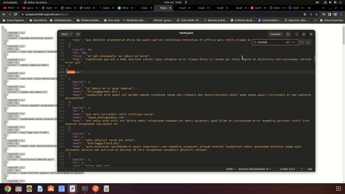Show hidden bookmarks overflow chevron

[x=315, y=20]
